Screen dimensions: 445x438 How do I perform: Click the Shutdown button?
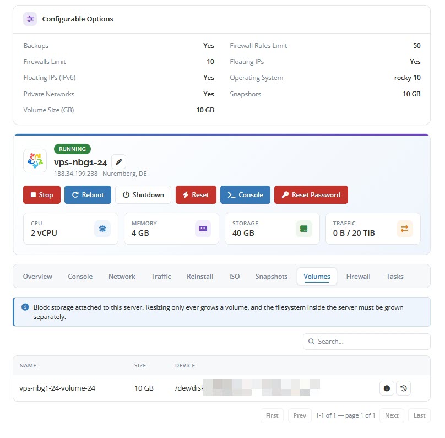click(x=143, y=194)
